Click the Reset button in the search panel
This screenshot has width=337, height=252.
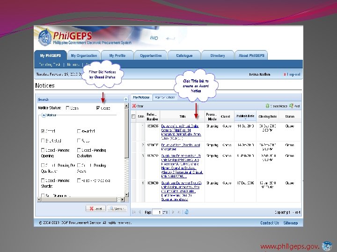click(95, 209)
